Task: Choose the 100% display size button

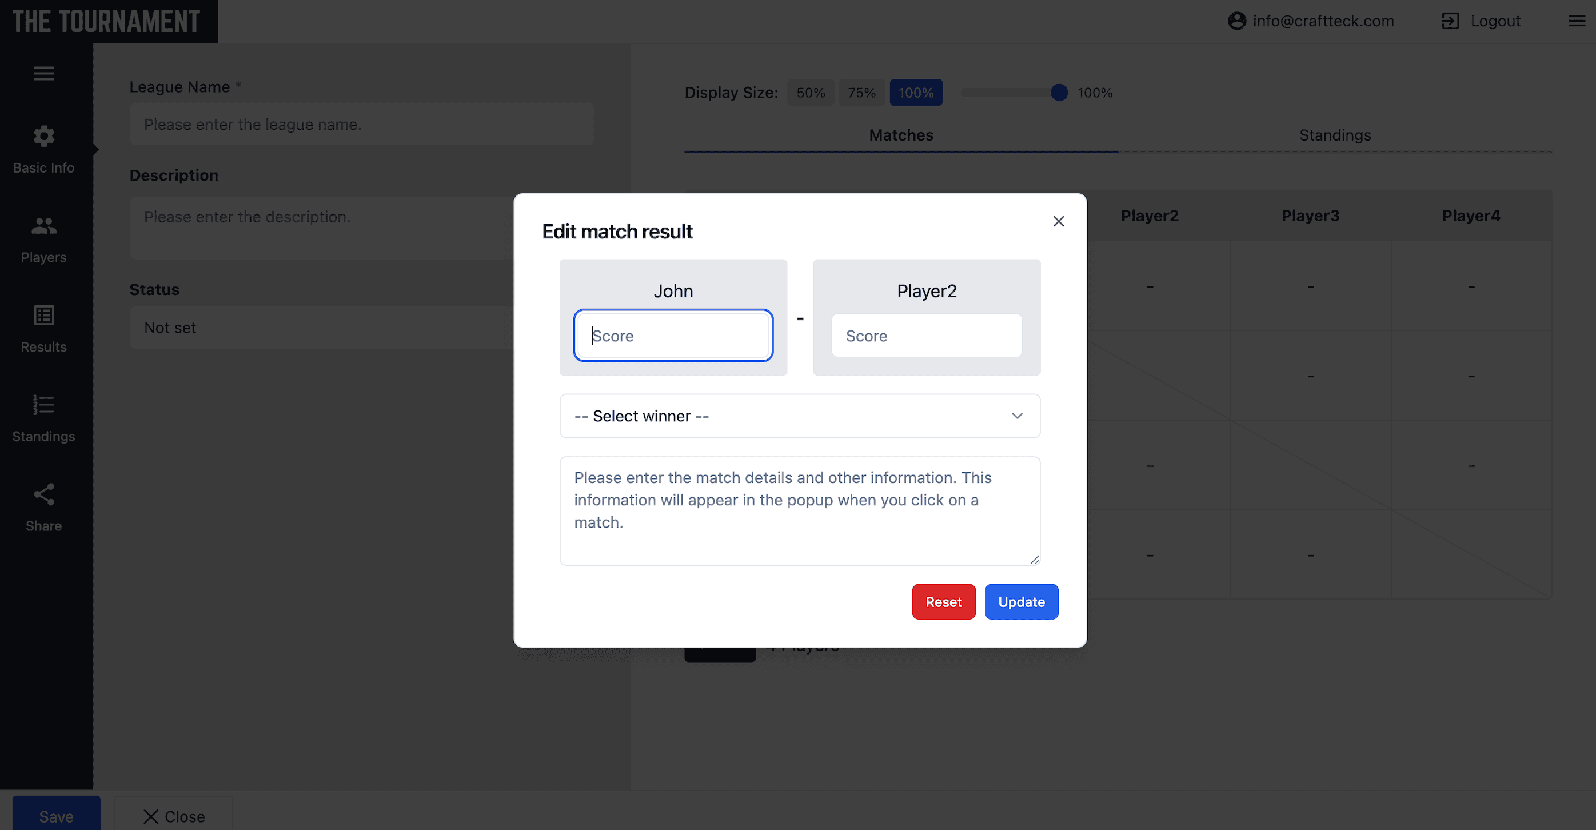Action: coord(916,92)
